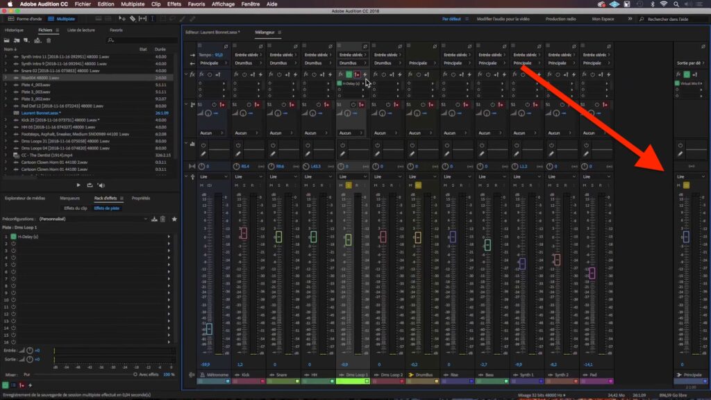Click the Kick track volume fader handle
711x400 pixels.
click(x=244, y=234)
